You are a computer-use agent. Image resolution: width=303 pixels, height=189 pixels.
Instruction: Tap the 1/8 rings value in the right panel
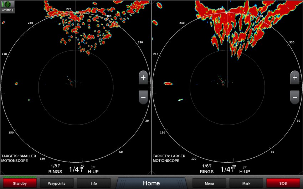pyautogui.click(x=206, y=168)
